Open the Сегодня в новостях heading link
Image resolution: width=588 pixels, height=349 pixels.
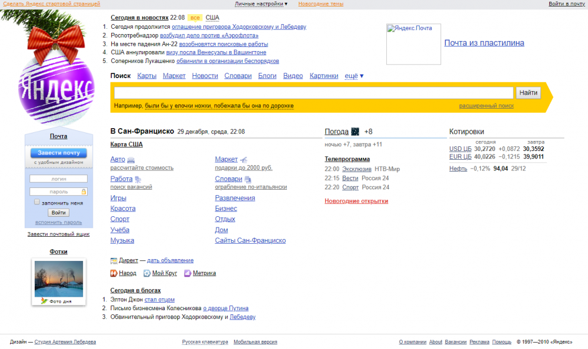tap(139, 18)
